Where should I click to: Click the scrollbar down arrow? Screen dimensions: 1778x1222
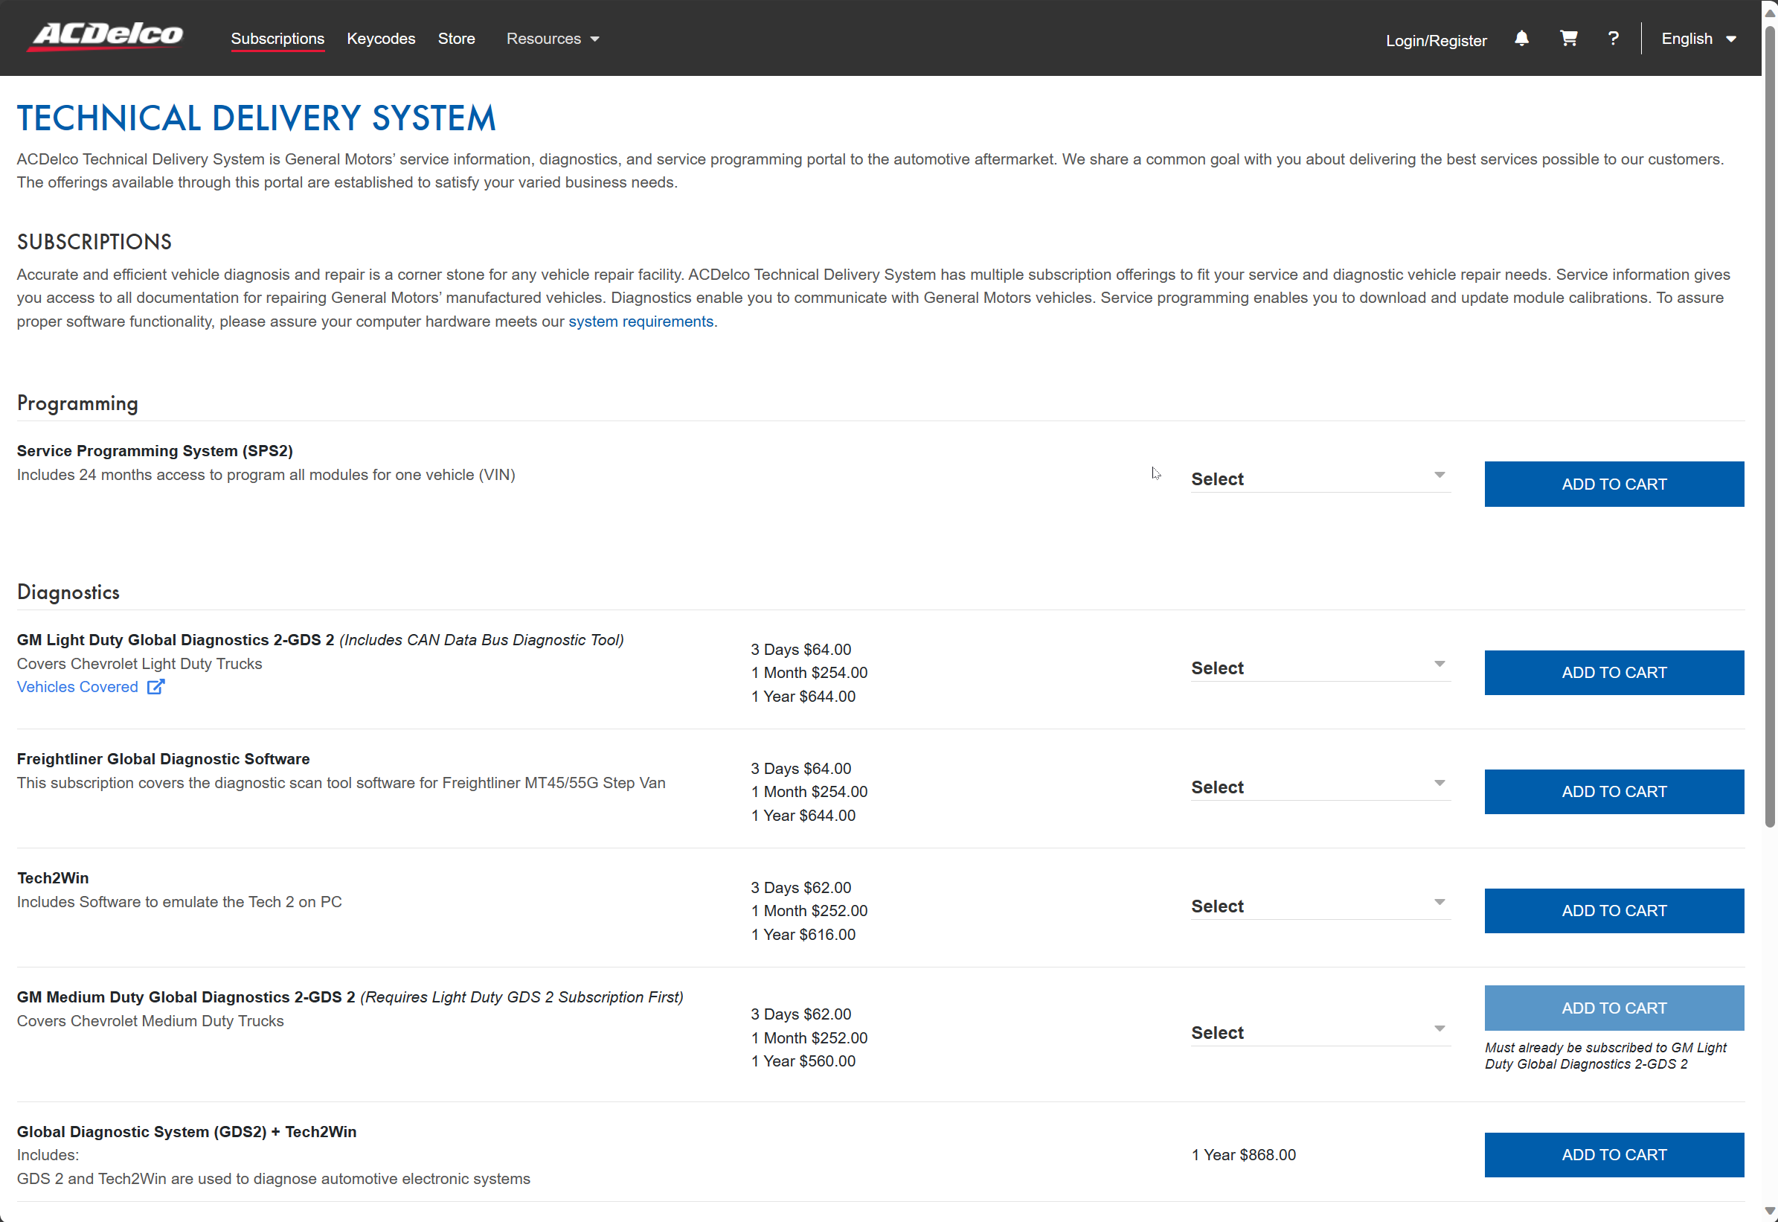coord(1770,1212)
